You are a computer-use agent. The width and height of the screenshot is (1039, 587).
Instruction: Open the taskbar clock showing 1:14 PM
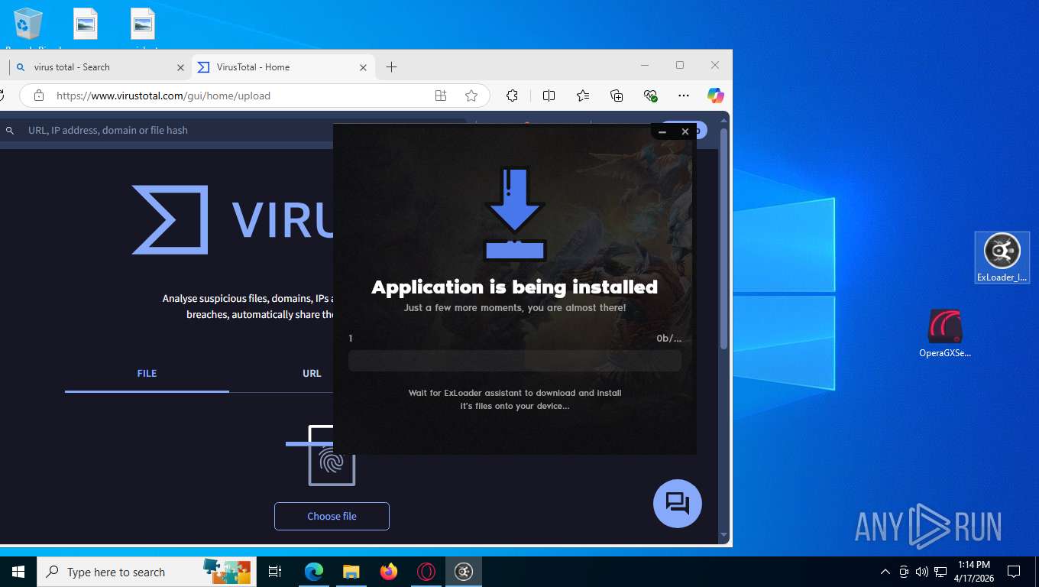973,572
